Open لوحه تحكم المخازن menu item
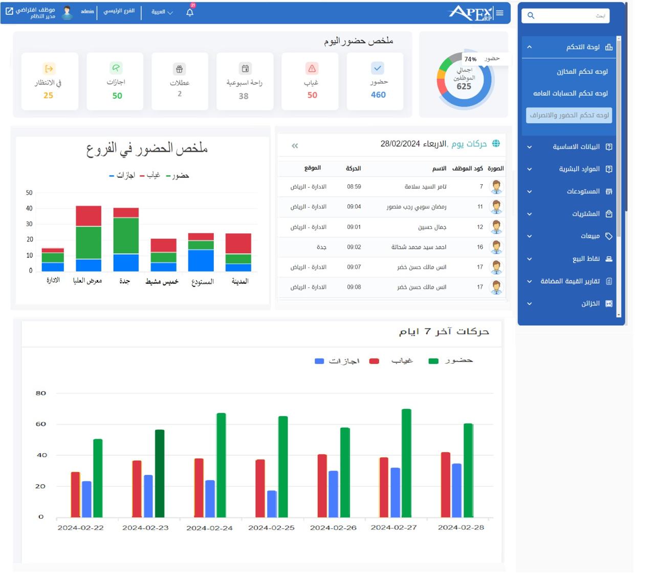Viewport: 655px width, 573px height. (x=582, y=72)
